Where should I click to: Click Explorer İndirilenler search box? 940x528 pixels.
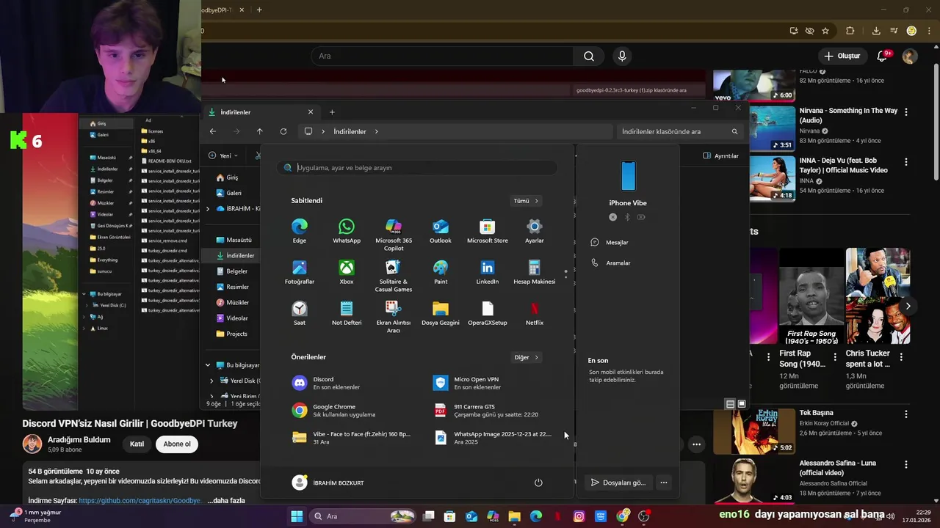[x=679, y=131]
